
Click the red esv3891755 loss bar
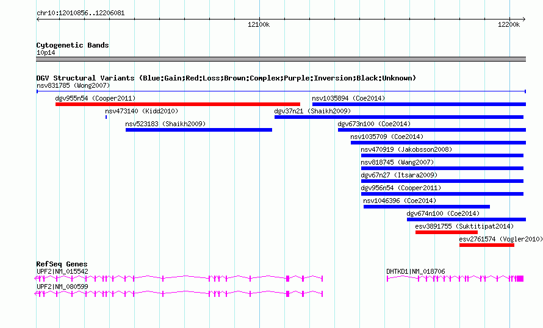point(447,232)
